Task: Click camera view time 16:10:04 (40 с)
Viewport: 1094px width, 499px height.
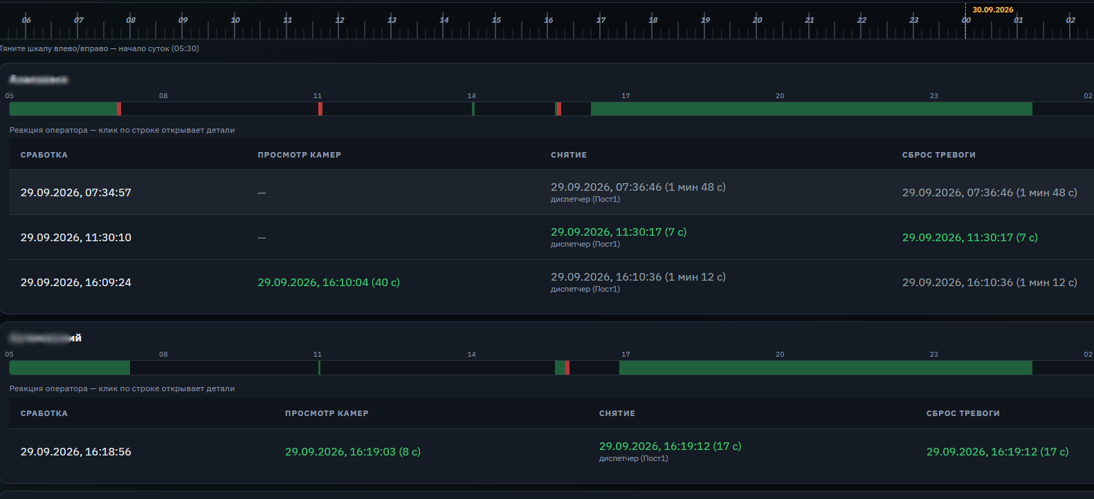Action: pyautogui.click(x=329, y=282)
